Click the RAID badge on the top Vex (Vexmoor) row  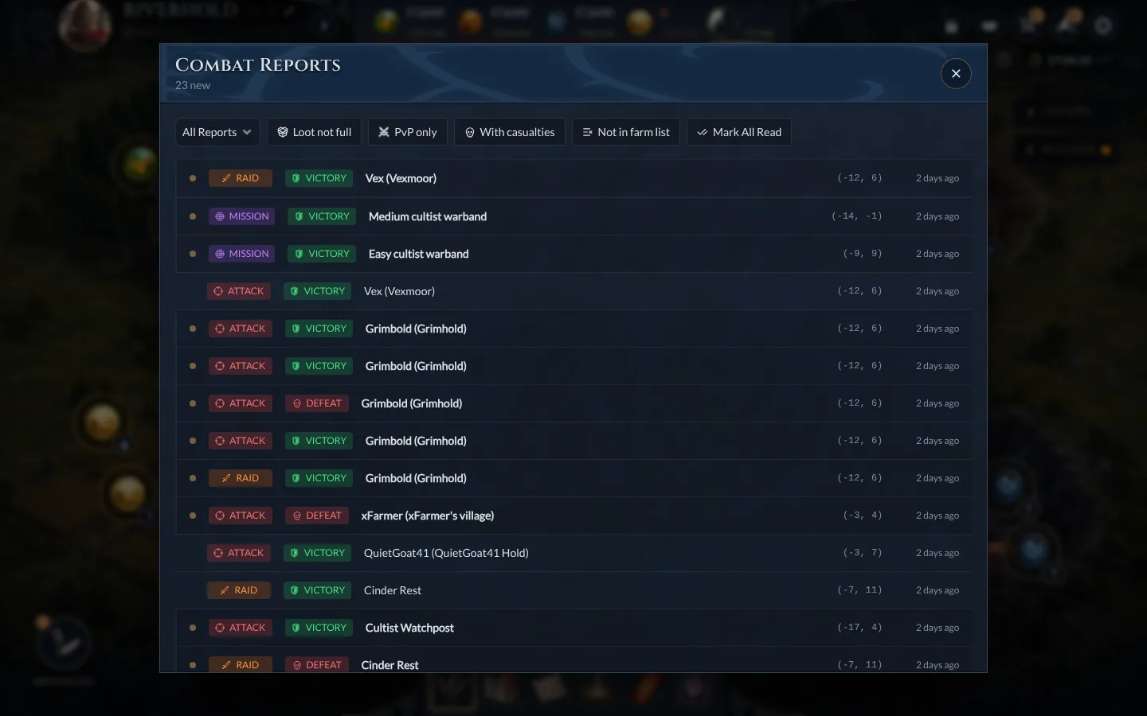point(241,178)
